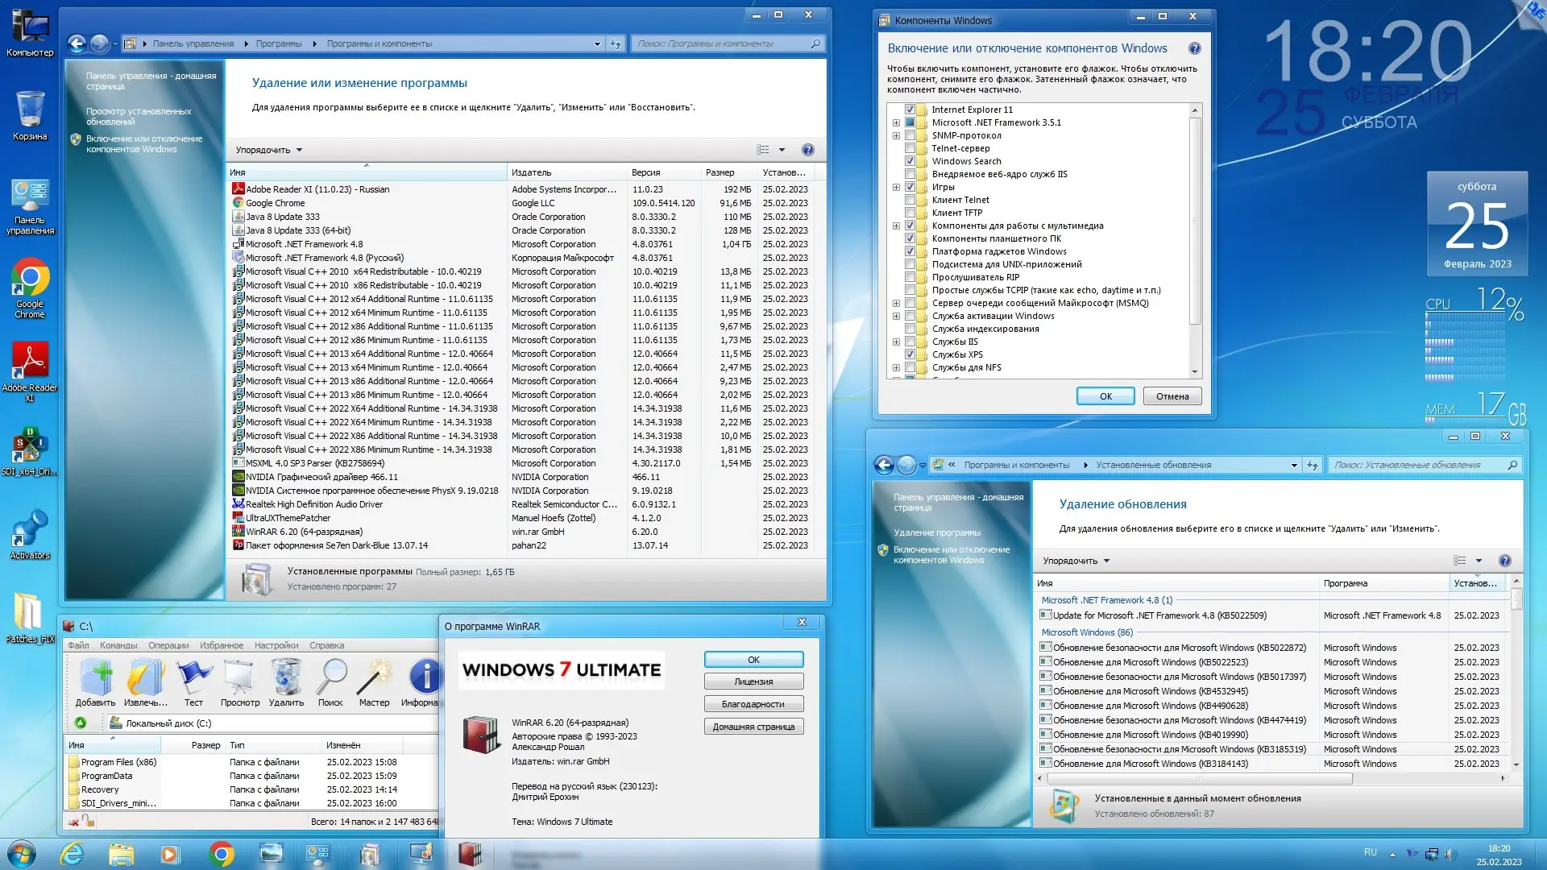1547x870 pixels.
Task: Expand Microsoft .NET Framework 3.5.1 tree node
Action: [896, 122]
